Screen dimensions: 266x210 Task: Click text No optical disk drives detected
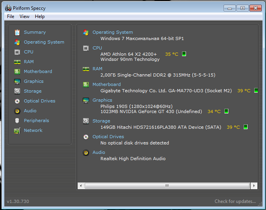135,143
